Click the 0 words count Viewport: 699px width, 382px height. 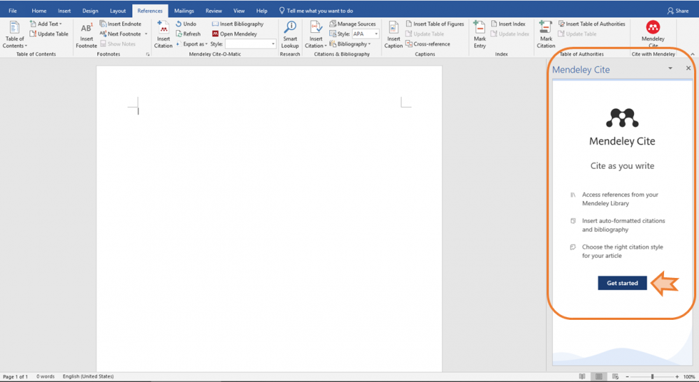tap(45, 376)
